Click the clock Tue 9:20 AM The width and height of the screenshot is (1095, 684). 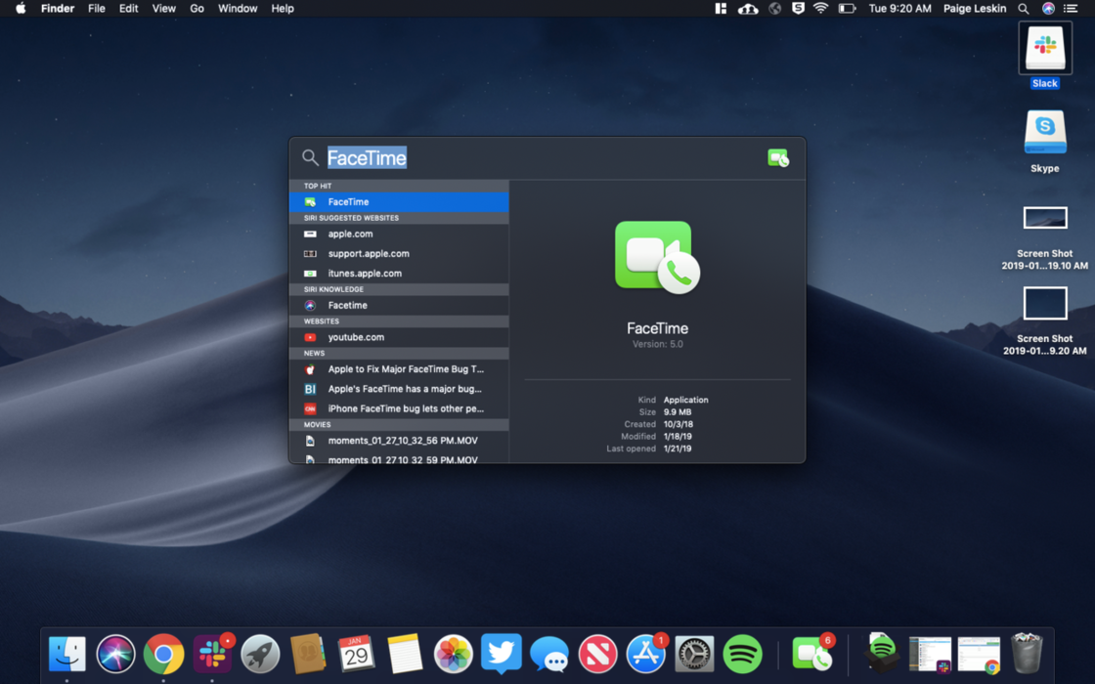pos(899,9)
